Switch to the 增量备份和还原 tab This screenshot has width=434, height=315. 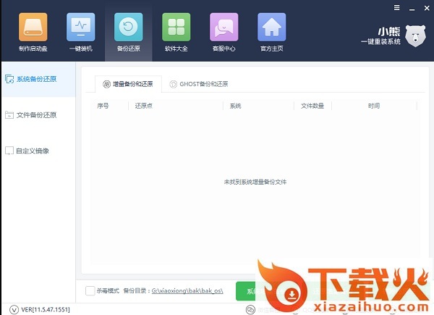(128, 84)
